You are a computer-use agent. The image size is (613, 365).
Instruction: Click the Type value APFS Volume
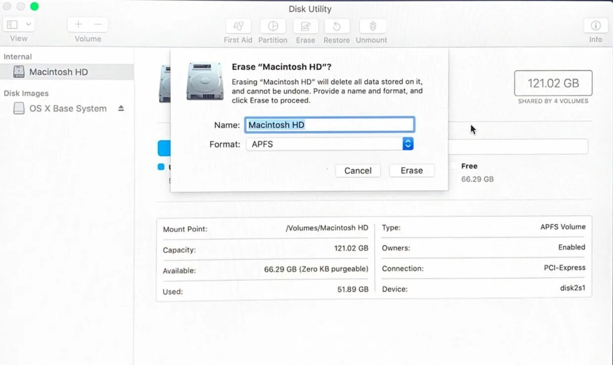563,227
